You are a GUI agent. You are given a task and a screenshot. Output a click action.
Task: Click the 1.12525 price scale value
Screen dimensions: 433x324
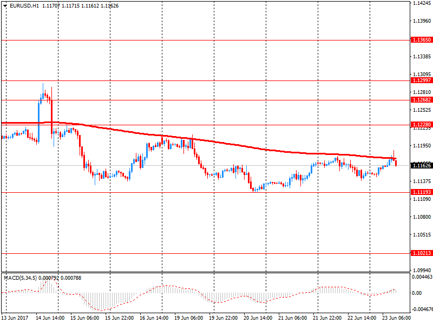(x=422, y=110)
